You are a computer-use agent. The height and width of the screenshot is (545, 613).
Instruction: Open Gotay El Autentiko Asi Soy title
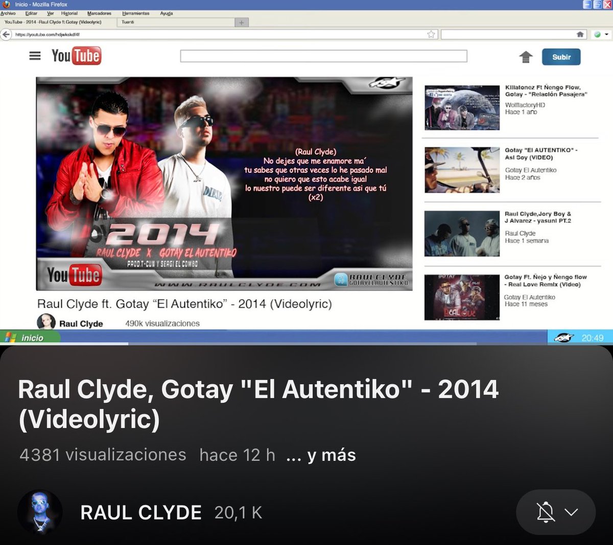pos(540,154)
